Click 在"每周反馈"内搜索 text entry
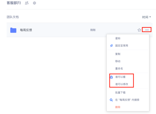Image resolution: width=156 pixels, height=114 pixels. click(127, 100)
